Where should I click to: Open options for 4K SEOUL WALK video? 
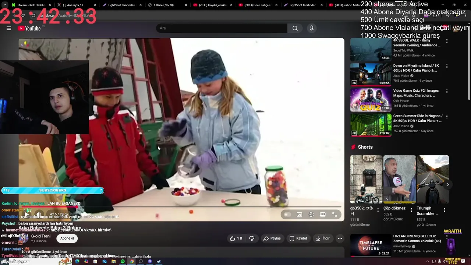447,41
